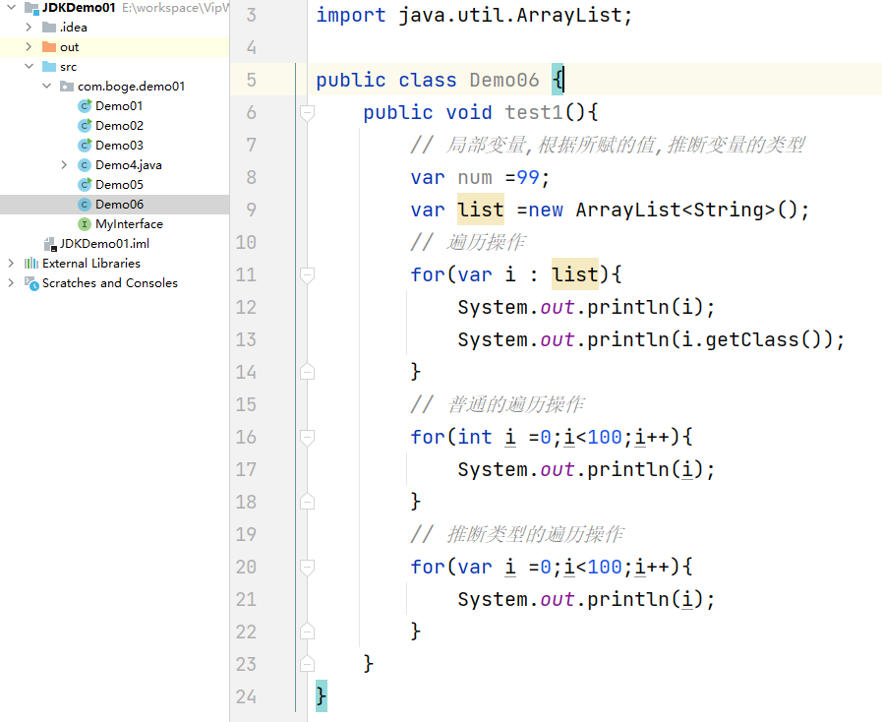Click line number 9 in the gutter
Image resolution: width=882 pixels, height=722 pixels.
pos(252,210)
